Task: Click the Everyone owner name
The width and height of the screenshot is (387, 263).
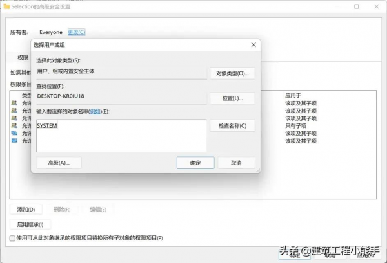Action: 51,32
